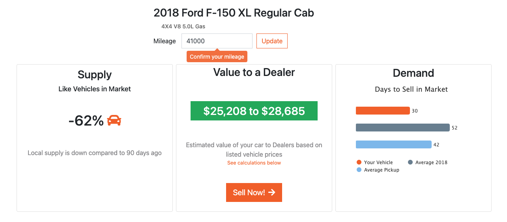Click the blue Average Pickup 42-day bar
Image resolution: width=507 pixels, height=222 pixels.
(393, 144)
